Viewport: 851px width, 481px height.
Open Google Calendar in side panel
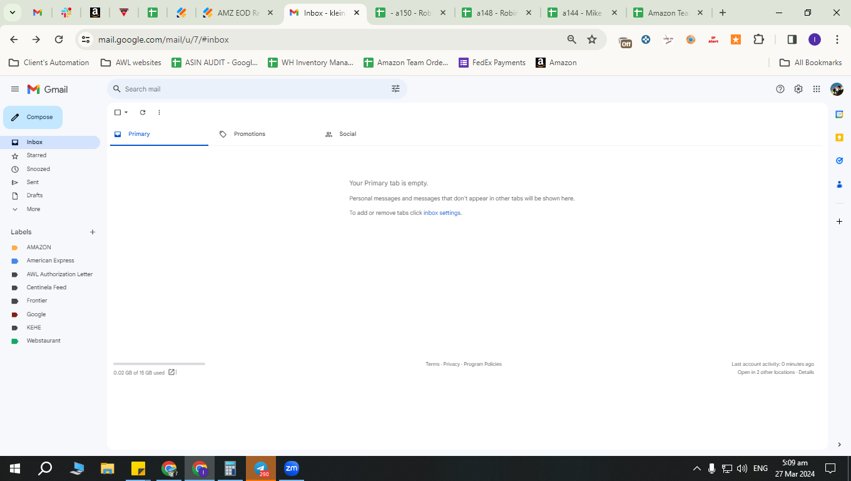pyautogui.click(x=840, y=114)
